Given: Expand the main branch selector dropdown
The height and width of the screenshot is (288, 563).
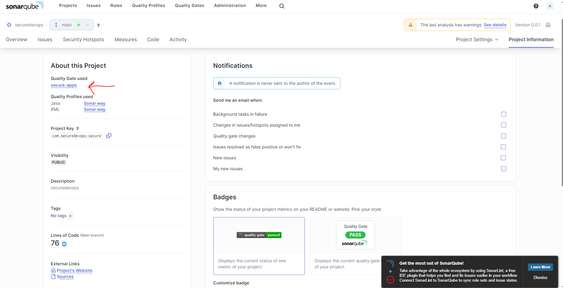Looking at the screenshot, I should pos(87,25).
